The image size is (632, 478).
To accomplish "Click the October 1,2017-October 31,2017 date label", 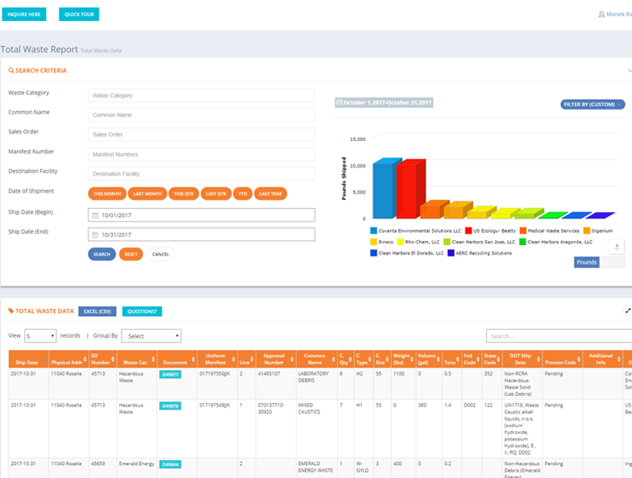I will pos(387,103).
